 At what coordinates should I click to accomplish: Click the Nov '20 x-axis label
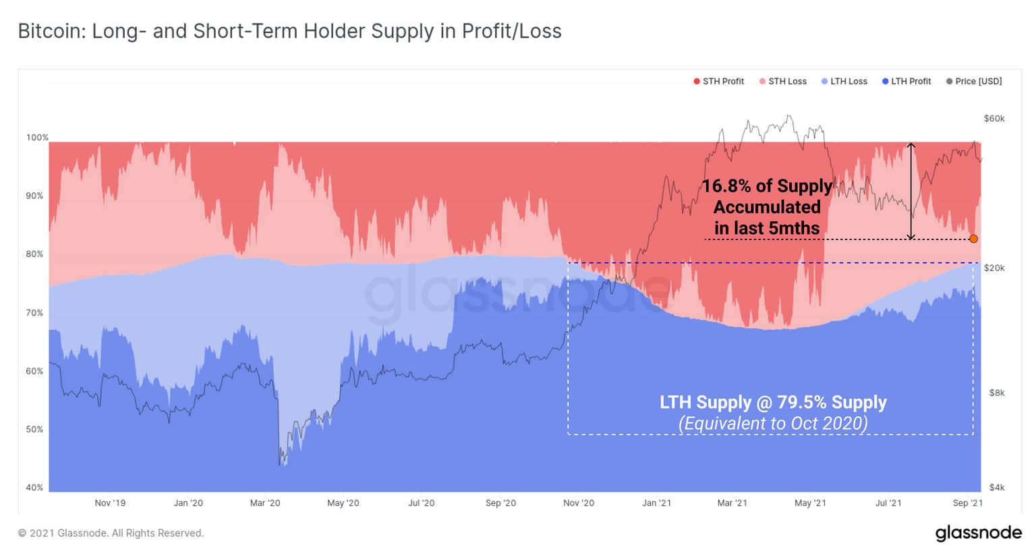coord(579,503)
